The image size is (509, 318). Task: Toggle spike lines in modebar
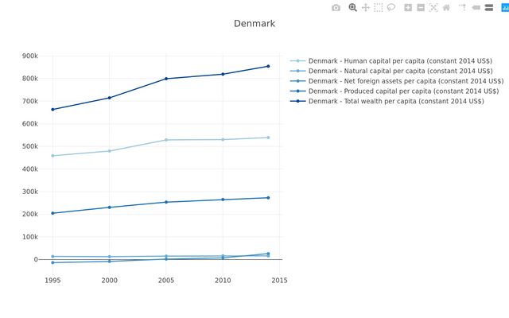point(462,7)
